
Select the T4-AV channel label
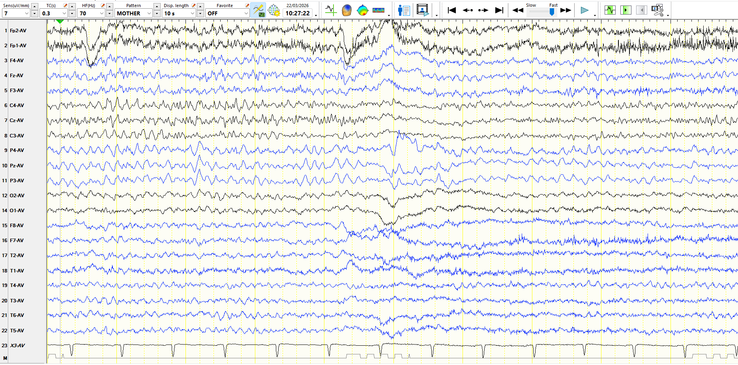tap(17, 285)
